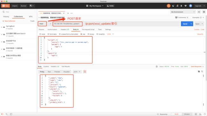Click the orange sync status icon
This screenshot has width=207, height=116.
click(x=168, y=6)
